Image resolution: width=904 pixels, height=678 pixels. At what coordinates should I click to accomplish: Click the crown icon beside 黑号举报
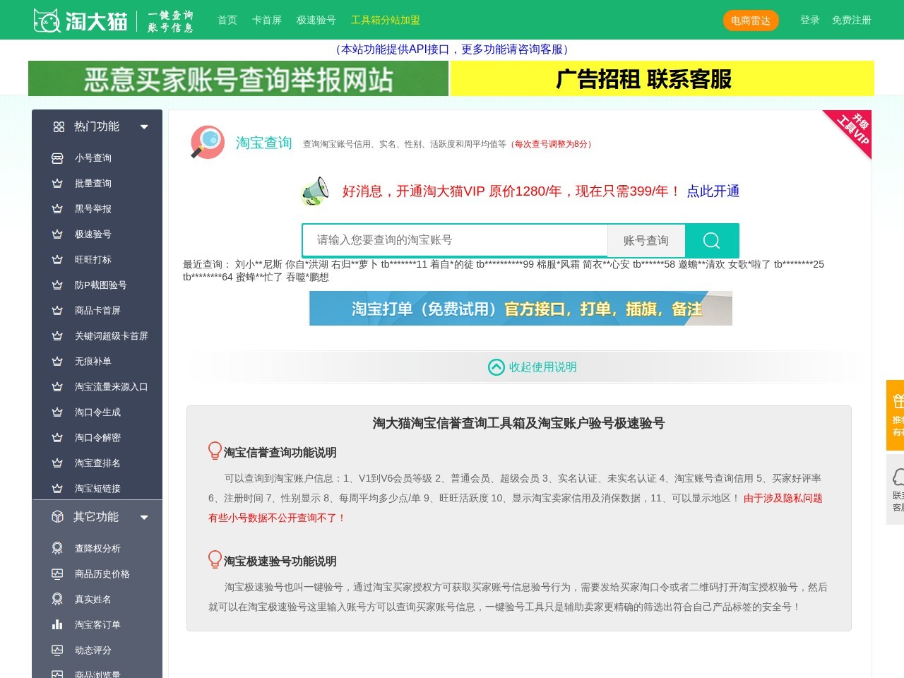[58, 209]
